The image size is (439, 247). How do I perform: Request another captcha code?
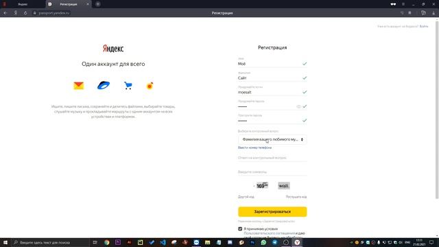coord(246,197)
